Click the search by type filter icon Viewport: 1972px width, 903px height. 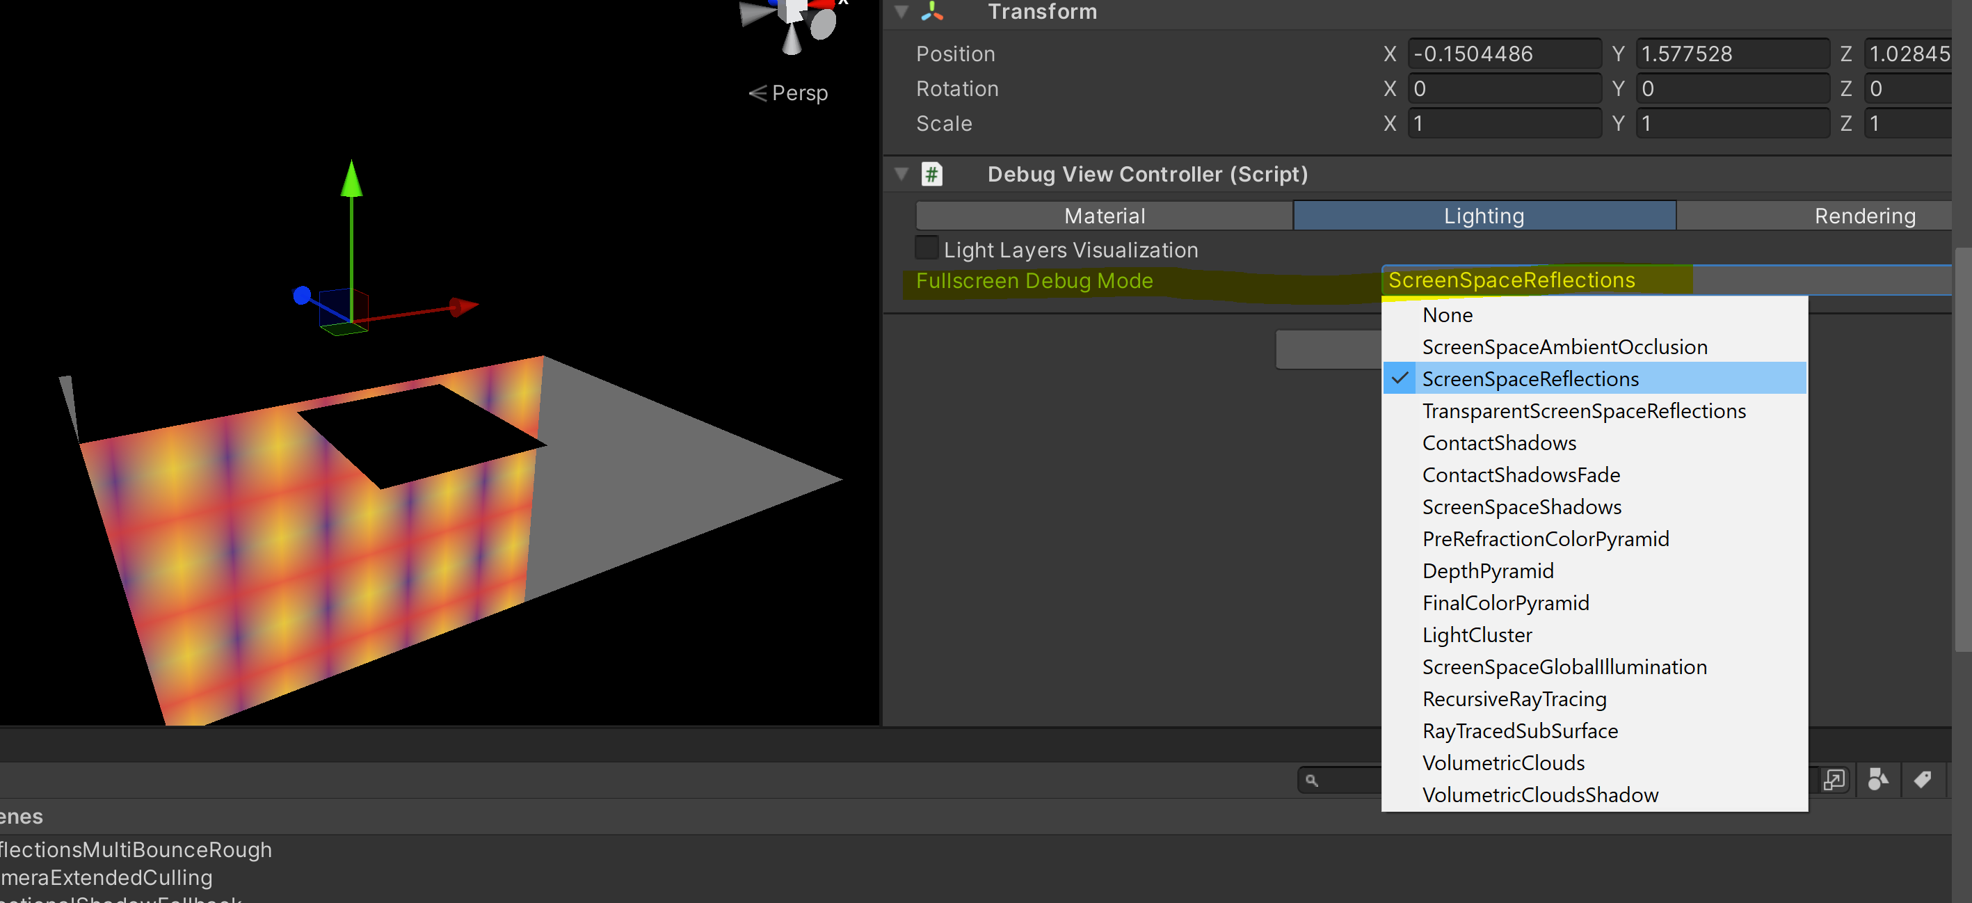(1877, 779)
